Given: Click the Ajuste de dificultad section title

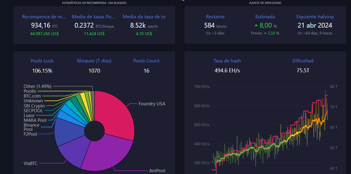Looking at the screenshot, I should [x=265, y=3].
